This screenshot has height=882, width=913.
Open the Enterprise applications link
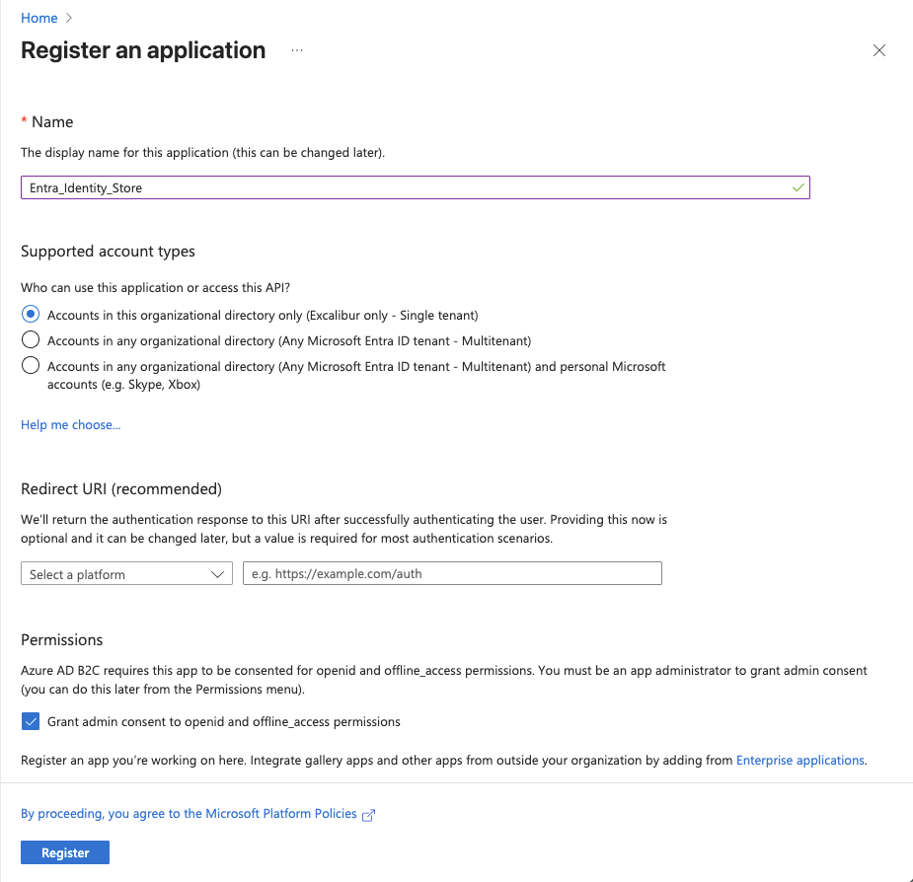[800, 760]
